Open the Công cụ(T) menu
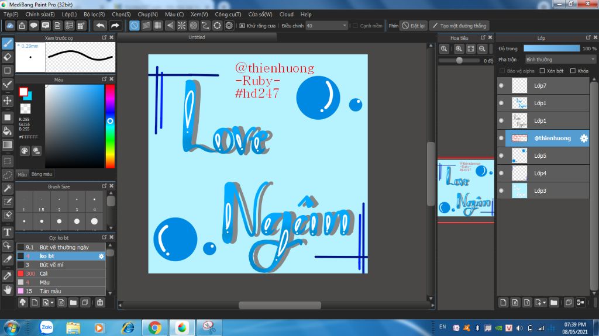The image size is (599, 336). tap(228, 14)
